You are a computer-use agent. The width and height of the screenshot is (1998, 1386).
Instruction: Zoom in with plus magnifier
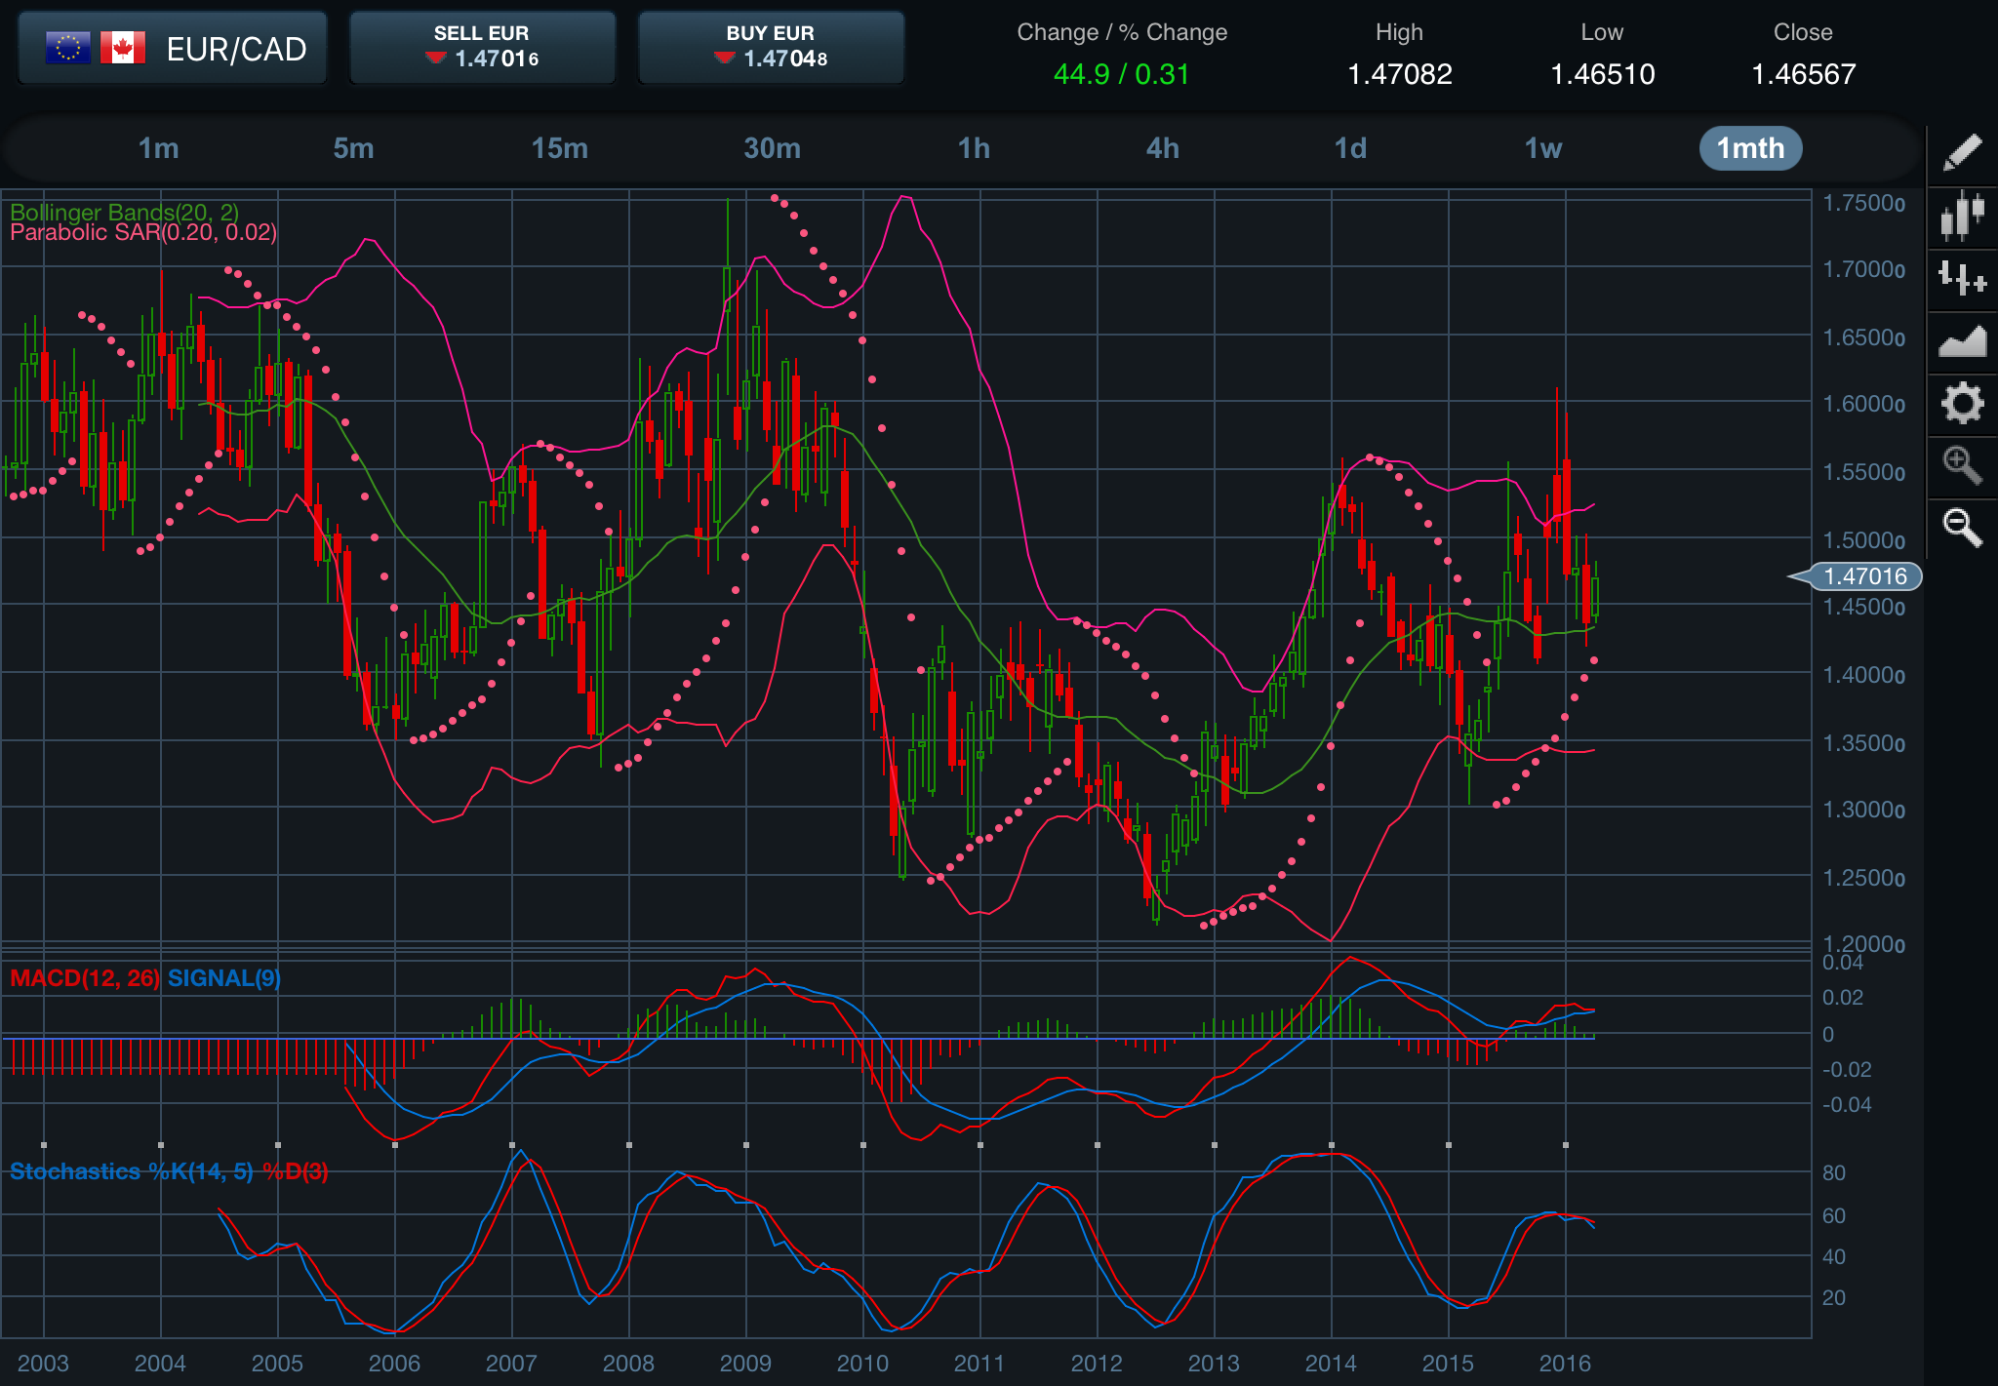pos(1962,465)
